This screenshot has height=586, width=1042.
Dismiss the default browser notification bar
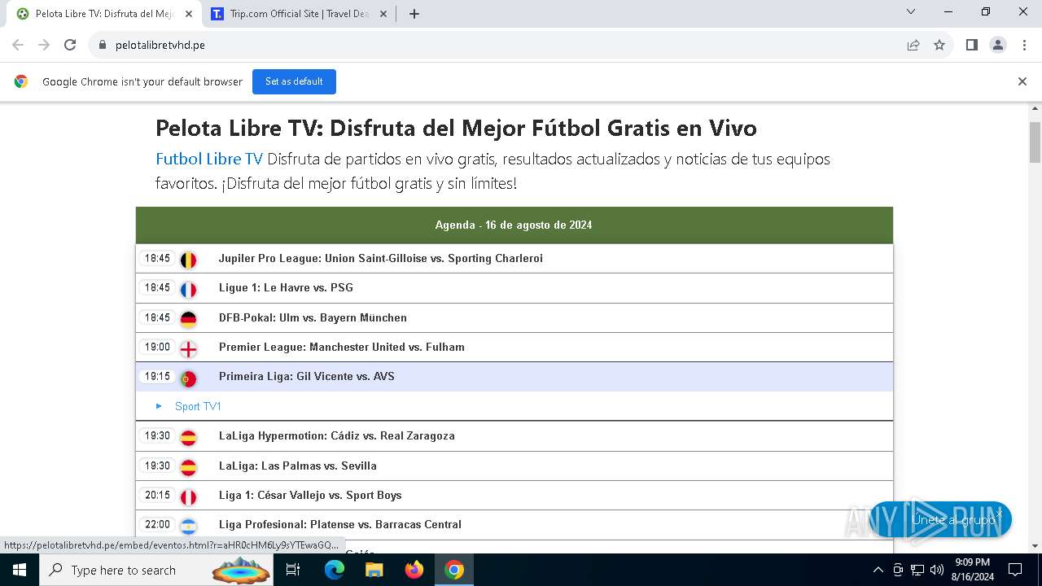point(1022,81)
